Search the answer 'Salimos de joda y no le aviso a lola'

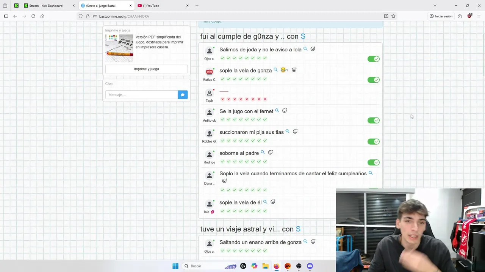pos(305,49)
